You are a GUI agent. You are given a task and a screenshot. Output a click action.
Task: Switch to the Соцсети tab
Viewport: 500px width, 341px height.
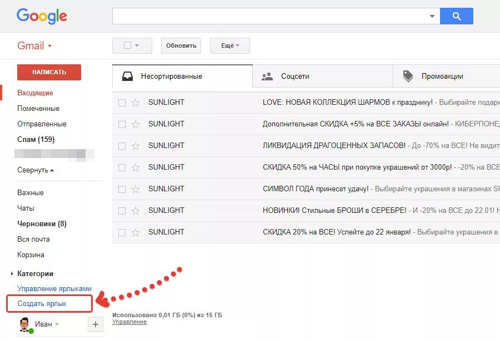point(323,76)
